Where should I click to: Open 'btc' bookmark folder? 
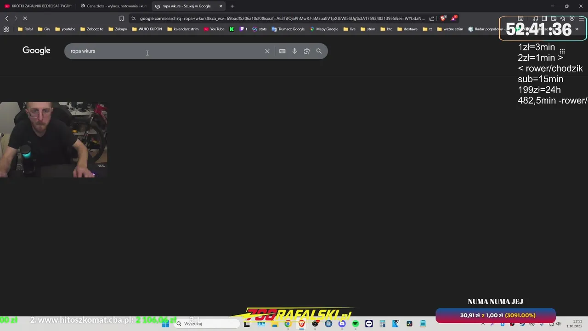coord(386,29)
